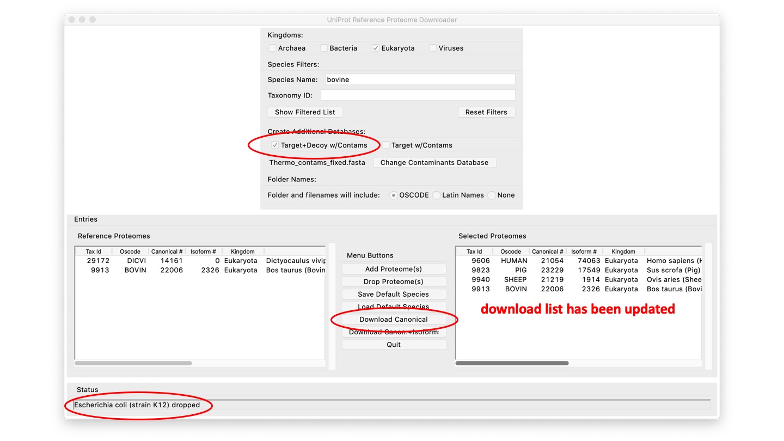The width and height of the screenshot is (784, 441).
Task: Uncheck the Eukaryota kingdom checkbox
Action: pyautogui.click(x=376, y=48)
